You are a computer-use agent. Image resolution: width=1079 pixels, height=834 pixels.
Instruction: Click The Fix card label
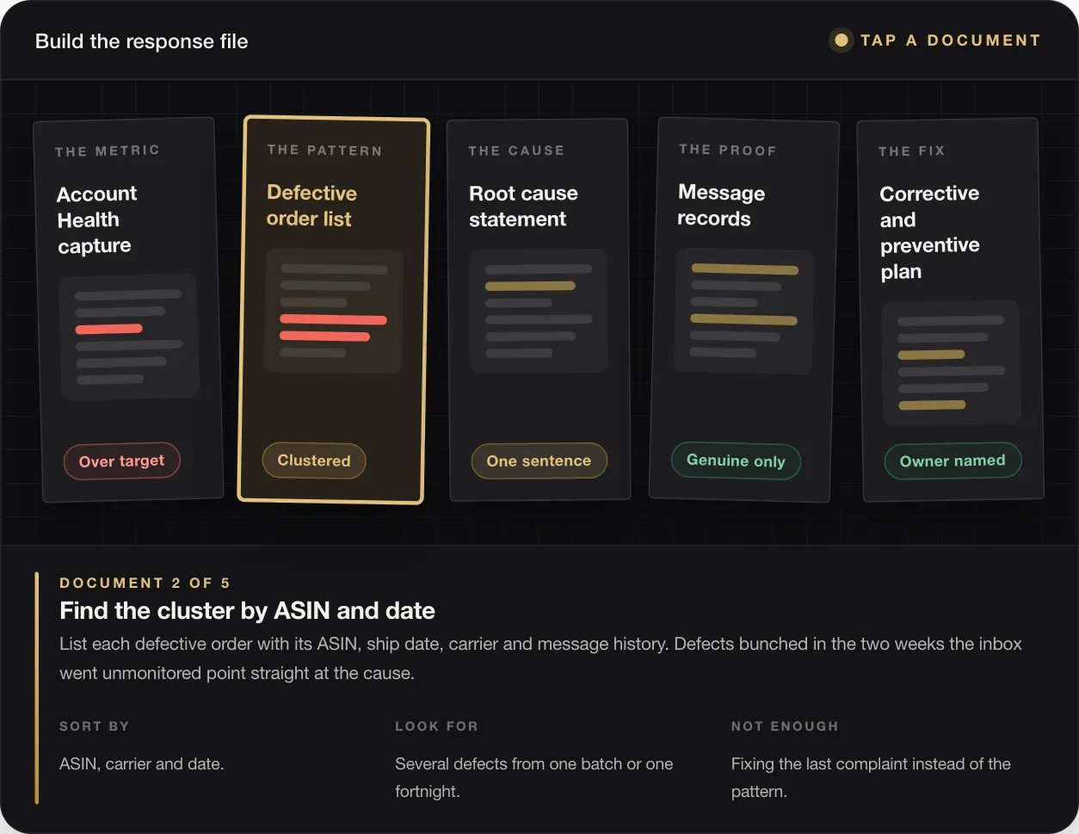click(911, 151)
